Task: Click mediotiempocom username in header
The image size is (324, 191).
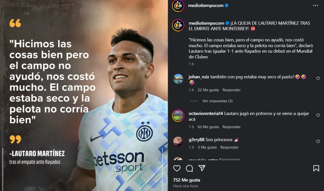Action: (x=206, y=6)
